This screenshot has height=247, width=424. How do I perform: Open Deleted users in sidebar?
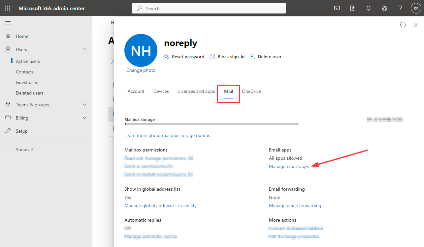[30, 93]
